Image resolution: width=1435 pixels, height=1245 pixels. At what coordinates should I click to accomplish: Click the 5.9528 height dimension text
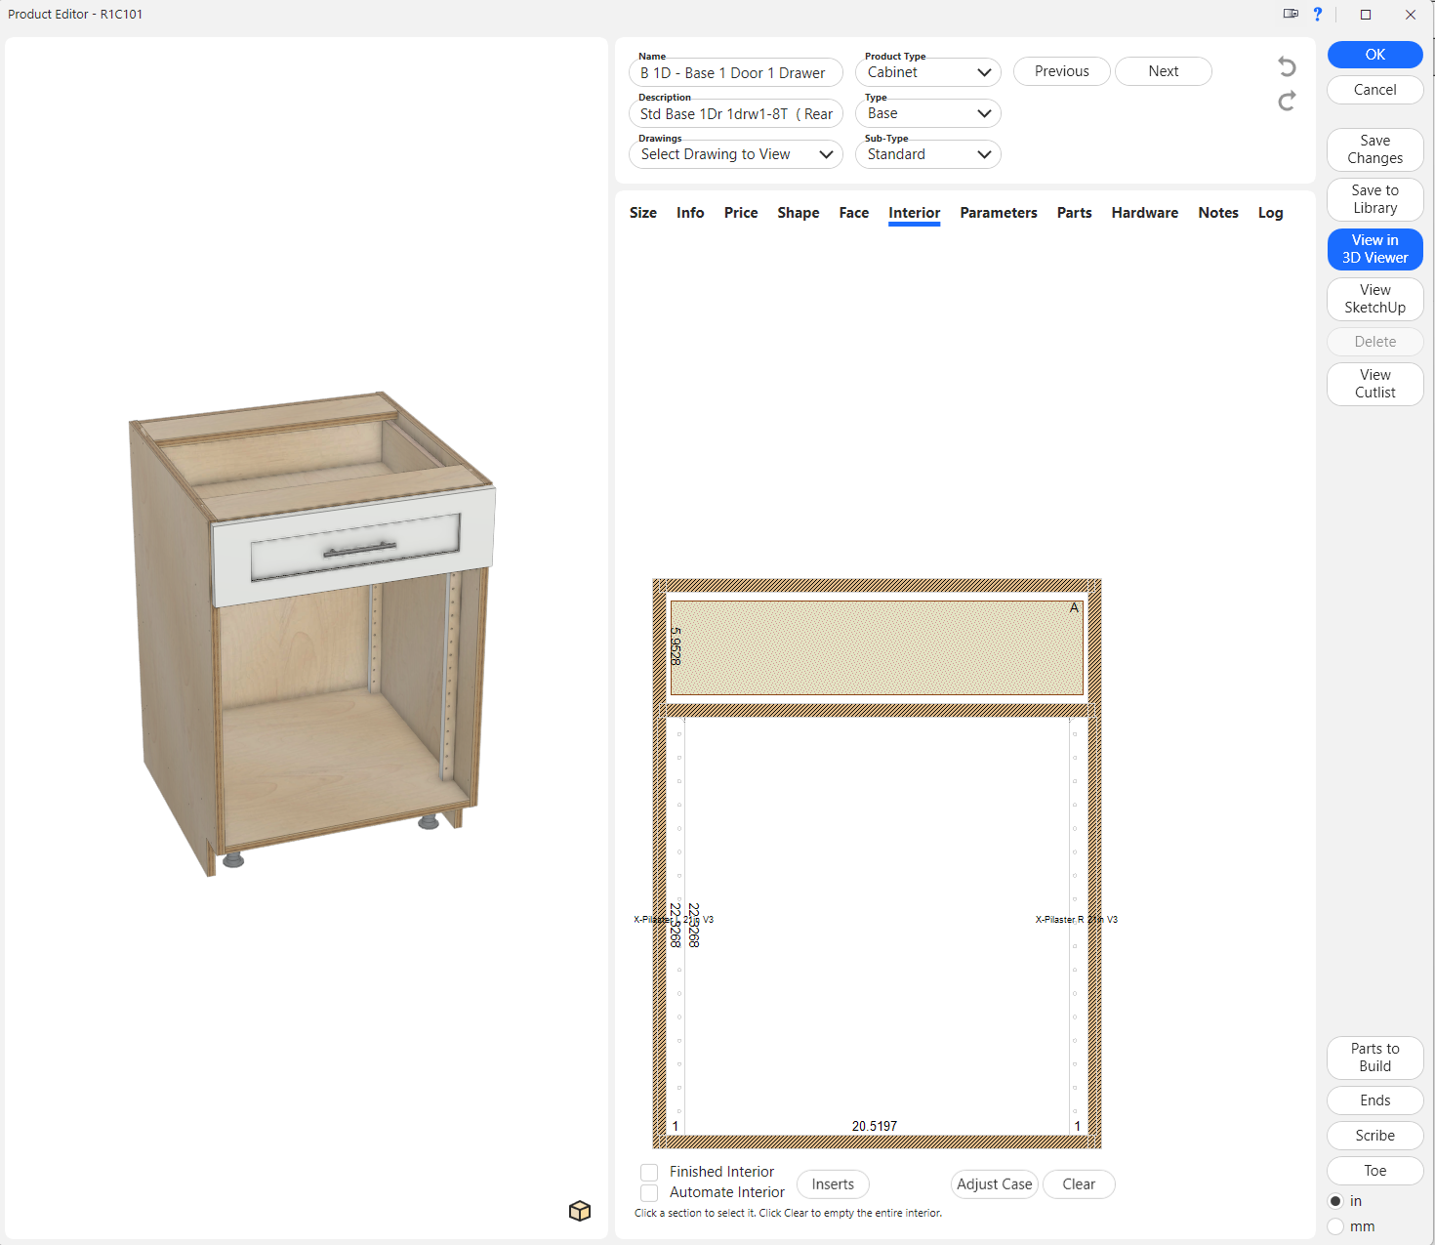676,646
